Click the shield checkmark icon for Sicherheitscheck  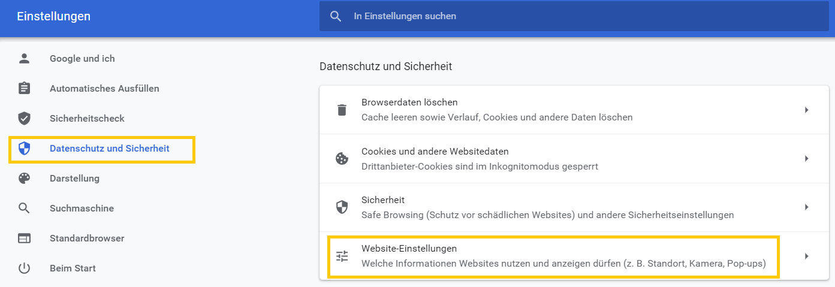click(24, 119)
